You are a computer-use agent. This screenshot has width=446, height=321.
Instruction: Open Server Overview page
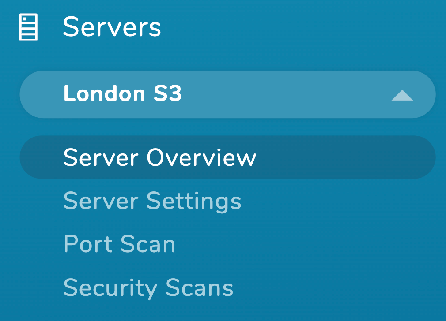pos(160,157)
